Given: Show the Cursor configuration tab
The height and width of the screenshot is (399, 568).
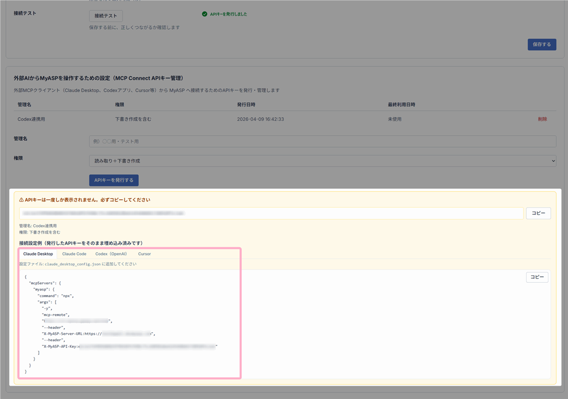Looking at the screenshot, I should pyautogui.click(x=144, y=254).
